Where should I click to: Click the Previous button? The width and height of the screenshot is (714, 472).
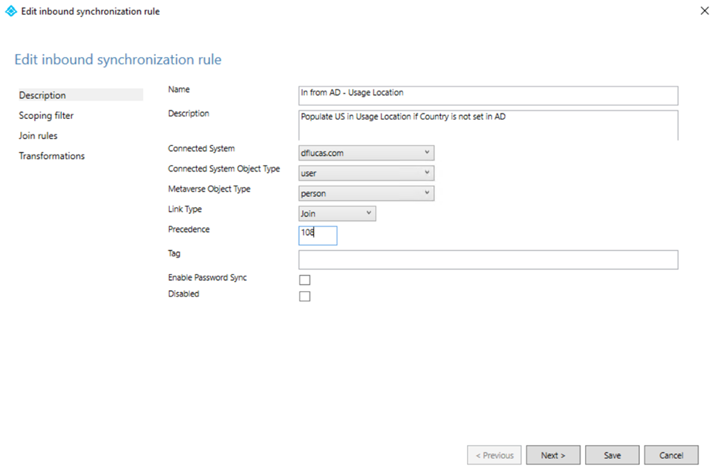tap(494, 454)
